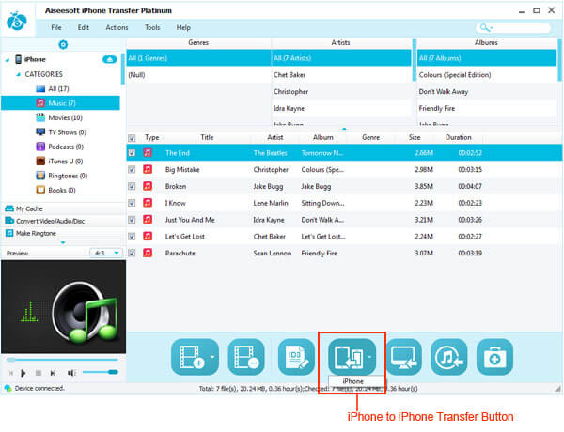
Task: Open the ID3 tag editor button
Action: point(296,357)
